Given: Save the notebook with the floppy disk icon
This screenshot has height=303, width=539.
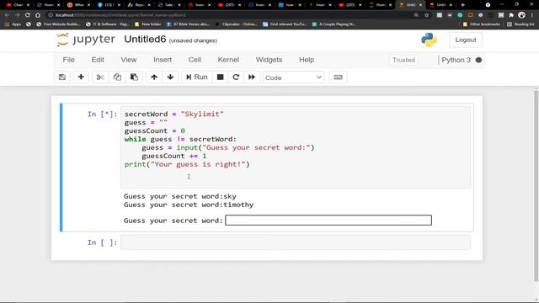Looking at the screenshot, I should (62, 77).
